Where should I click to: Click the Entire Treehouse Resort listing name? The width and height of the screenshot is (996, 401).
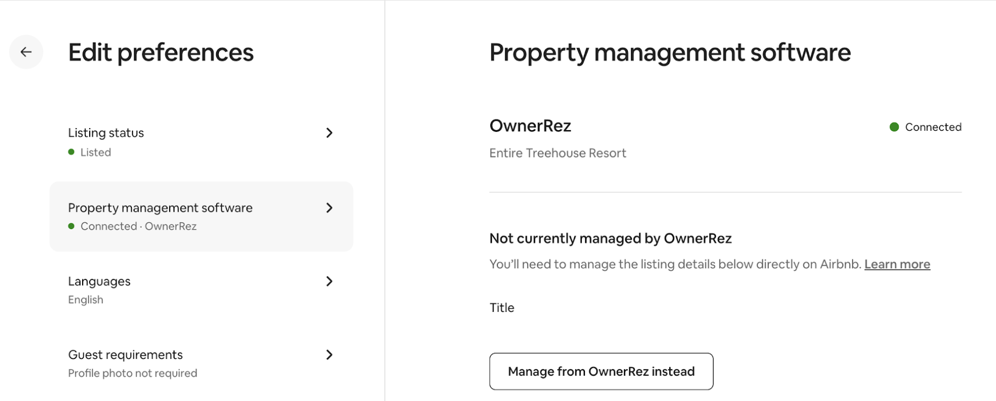pyautogui.click(x=557, y=153)
